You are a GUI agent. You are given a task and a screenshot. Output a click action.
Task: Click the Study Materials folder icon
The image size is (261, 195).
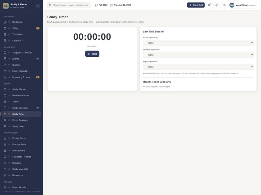[x=5, y=169]
